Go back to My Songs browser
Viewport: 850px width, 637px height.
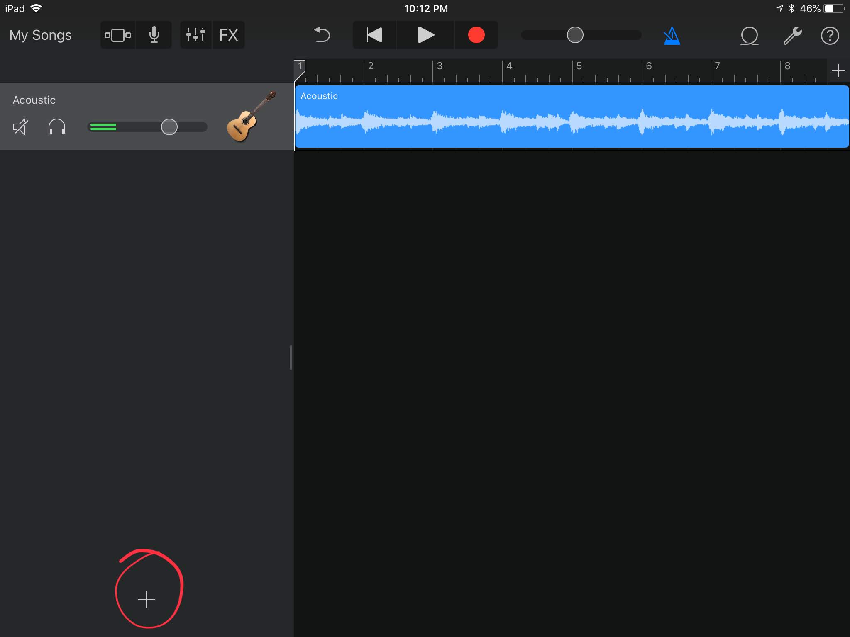tap(41, 35)
